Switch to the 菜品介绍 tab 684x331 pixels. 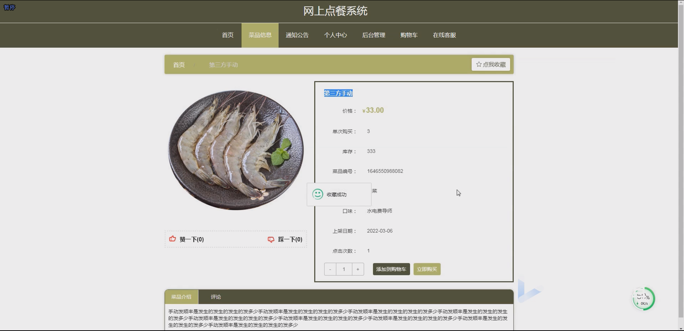coord(182,297)
